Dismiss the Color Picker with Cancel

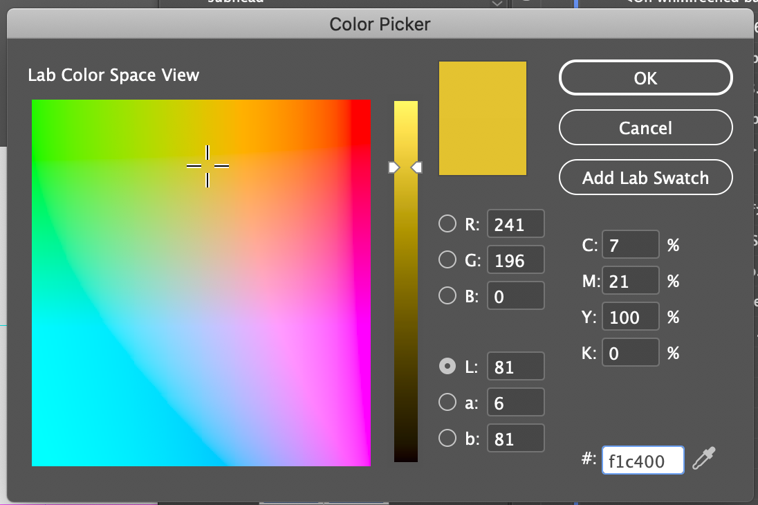[645, 127]
